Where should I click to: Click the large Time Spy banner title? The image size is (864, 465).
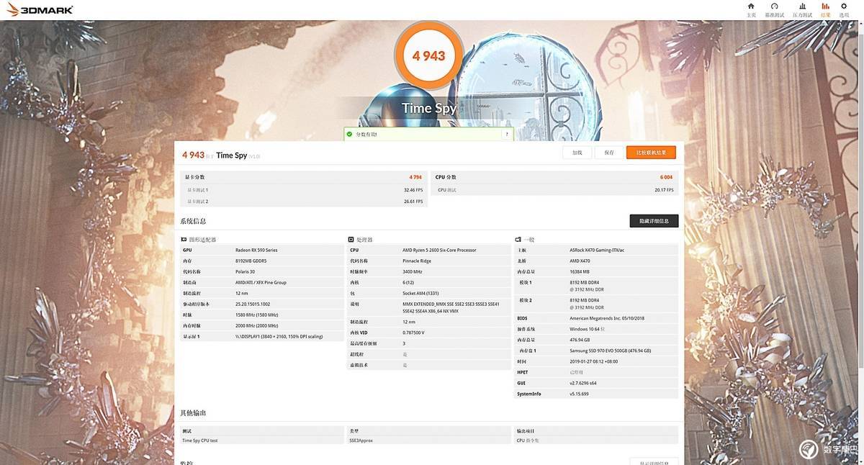click(428, 108)
